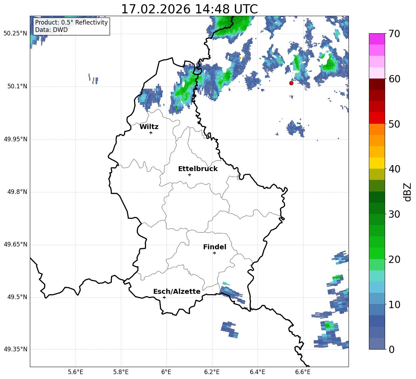
Task: Click the timestamp title 17.02.2026 14:48 UTC
Action: coord(189,9)
